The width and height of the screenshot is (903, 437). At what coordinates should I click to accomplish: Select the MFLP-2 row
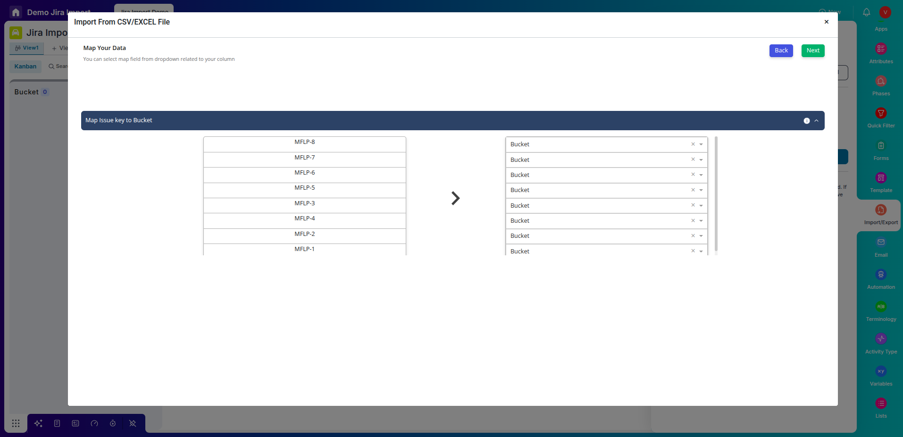tap(305, 236)
